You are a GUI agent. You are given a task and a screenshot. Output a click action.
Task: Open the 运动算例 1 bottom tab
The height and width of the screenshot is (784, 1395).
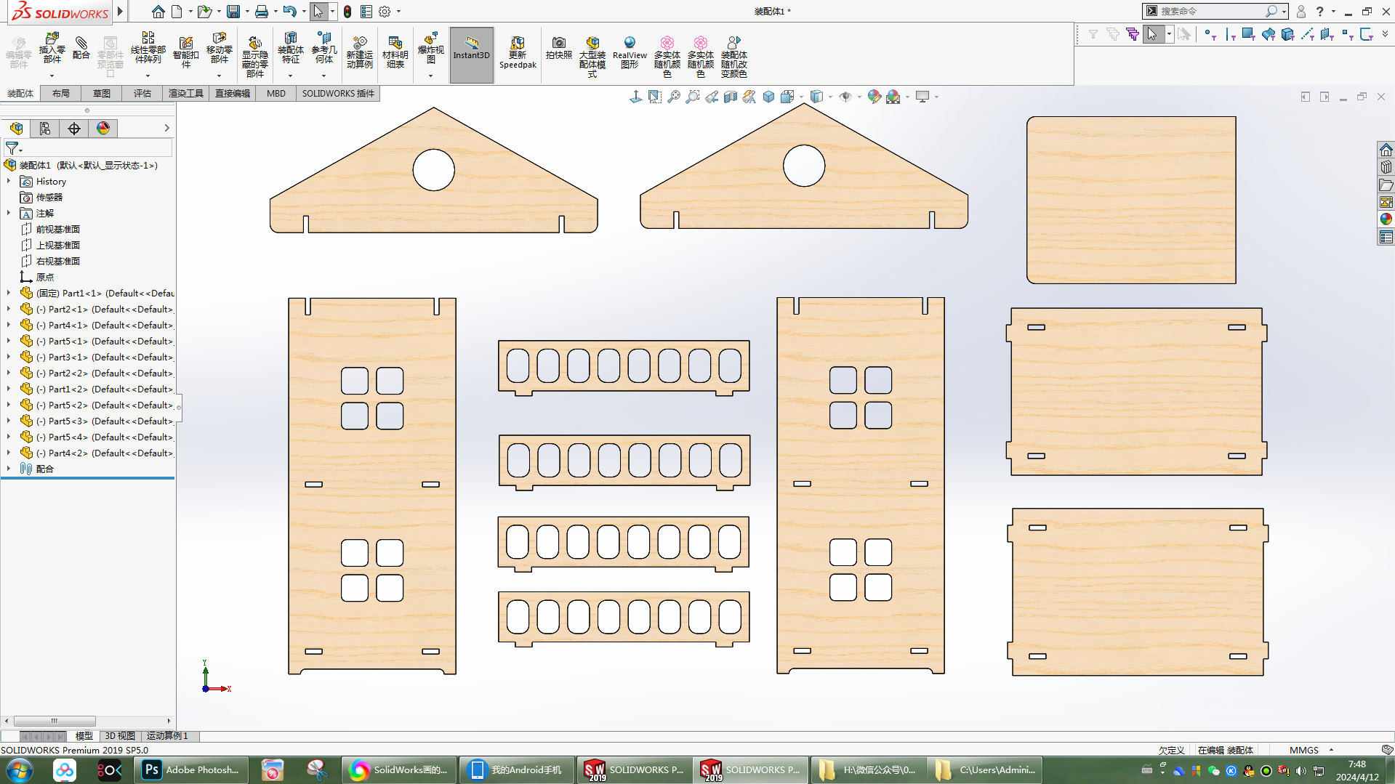168,736
